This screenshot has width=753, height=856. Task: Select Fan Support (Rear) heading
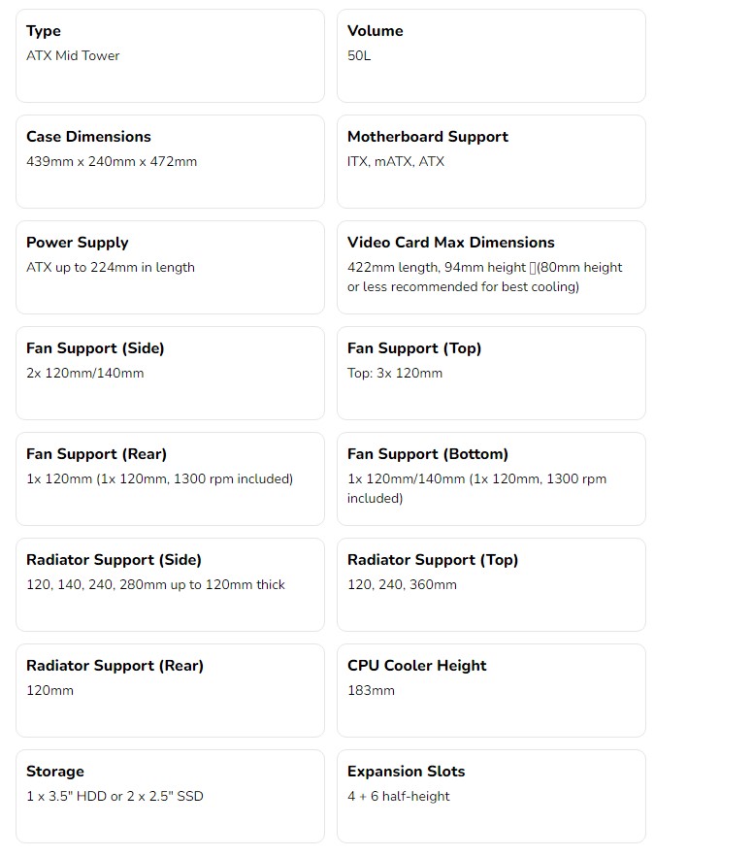(97, 454)
